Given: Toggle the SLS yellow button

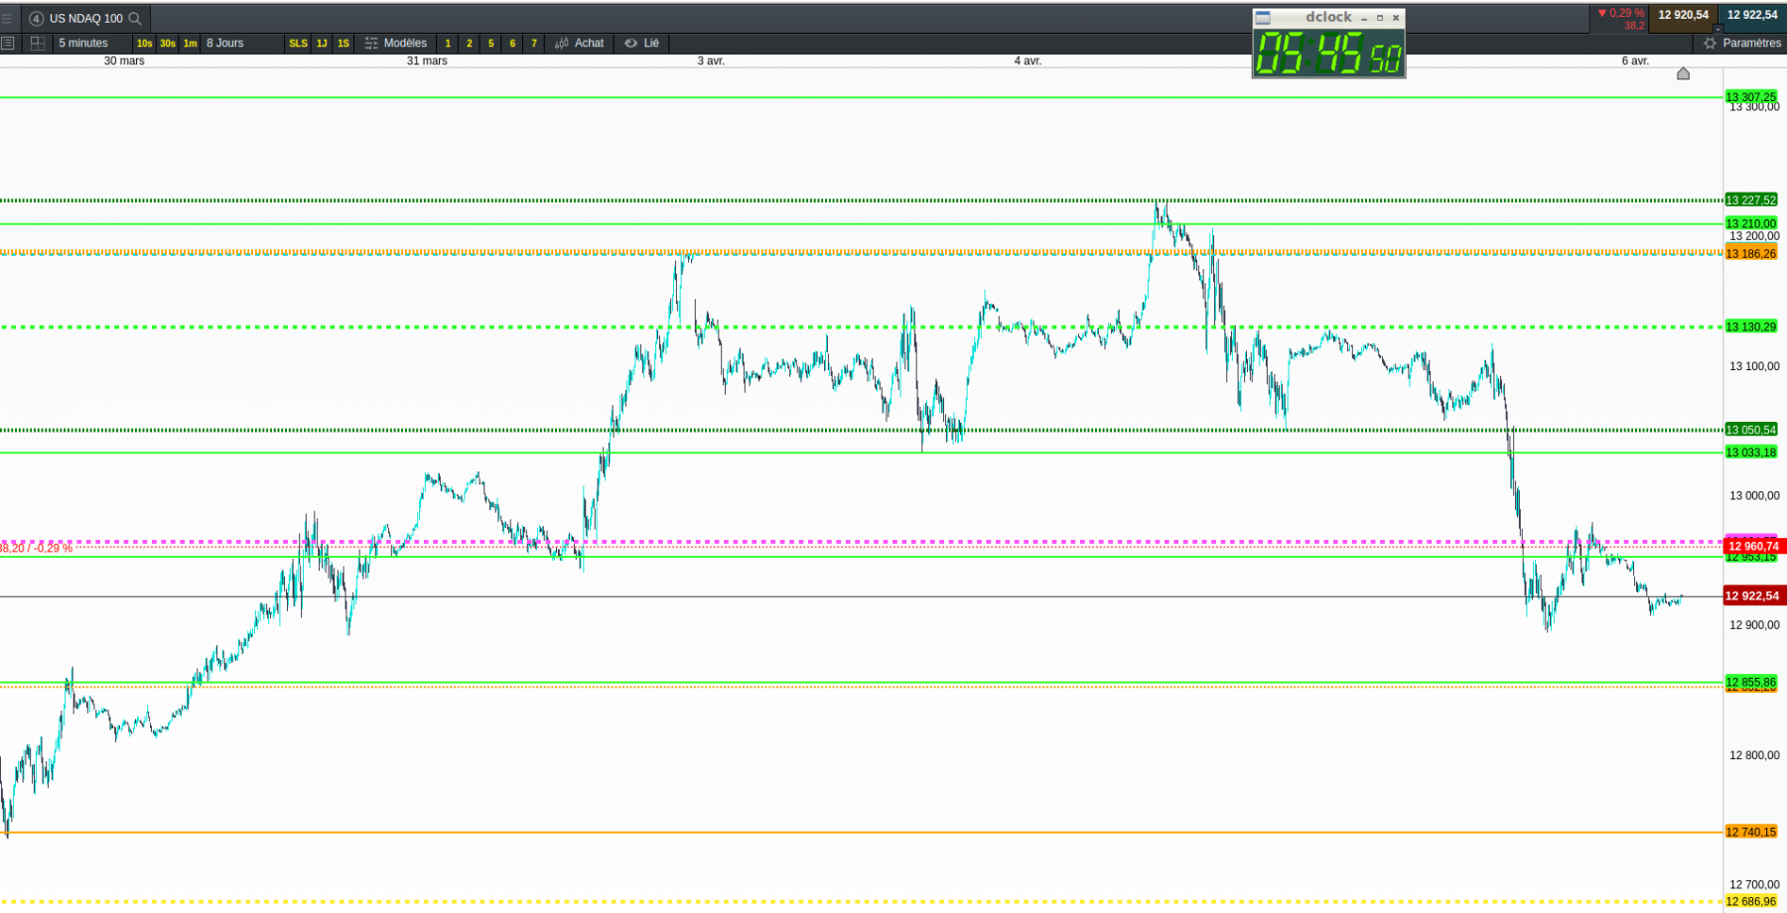Looking at the screenshot, I should coord(298,43).
